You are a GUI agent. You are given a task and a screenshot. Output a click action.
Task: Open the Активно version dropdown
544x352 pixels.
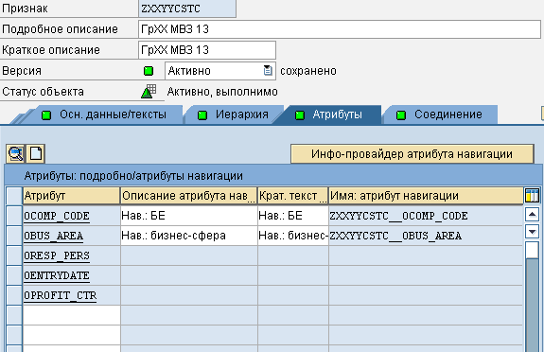[x=268, y=70]
